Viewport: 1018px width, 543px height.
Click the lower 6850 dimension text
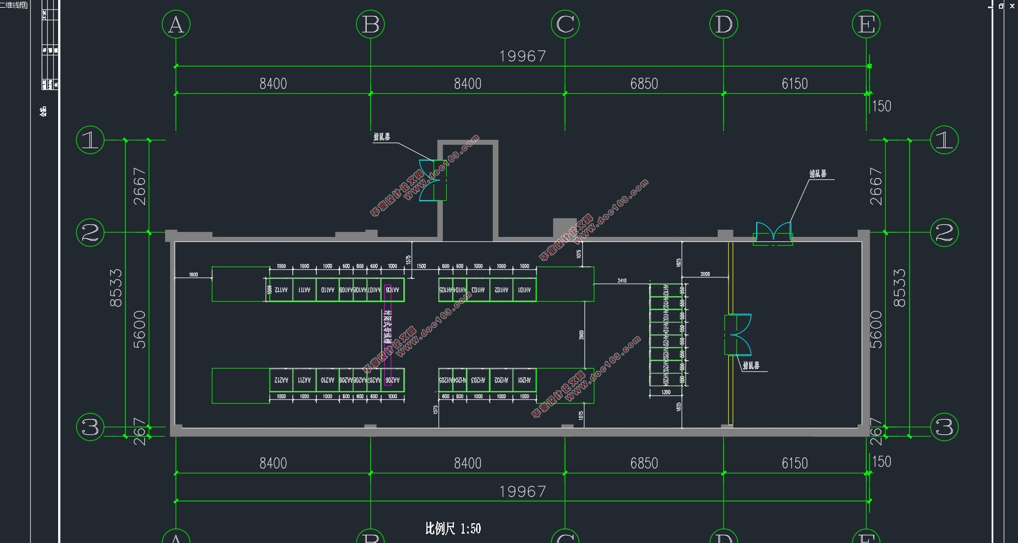[644, 463]
